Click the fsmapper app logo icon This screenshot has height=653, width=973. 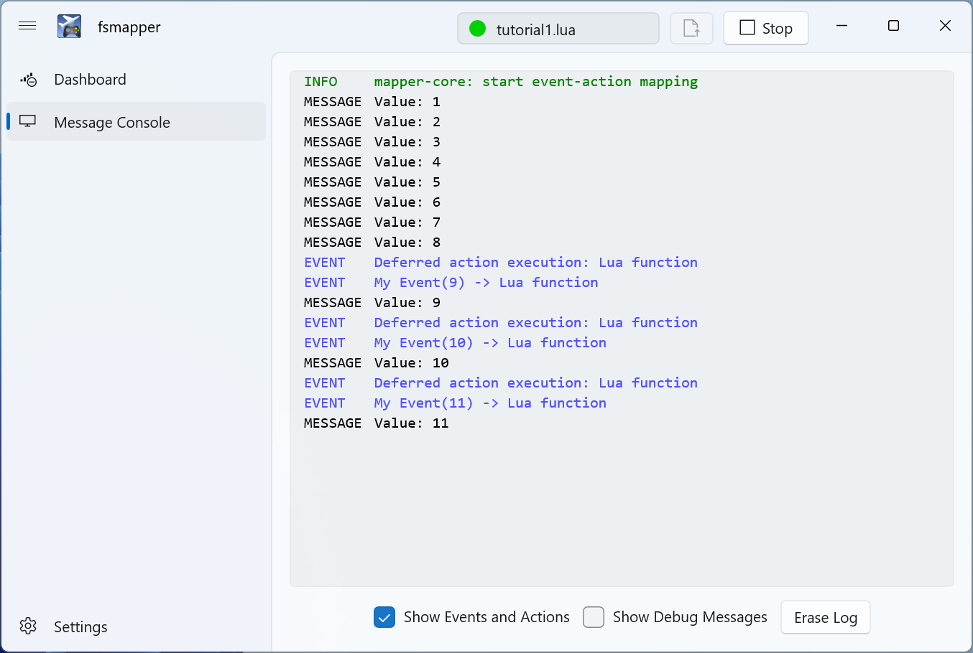[x=69, y=27]
